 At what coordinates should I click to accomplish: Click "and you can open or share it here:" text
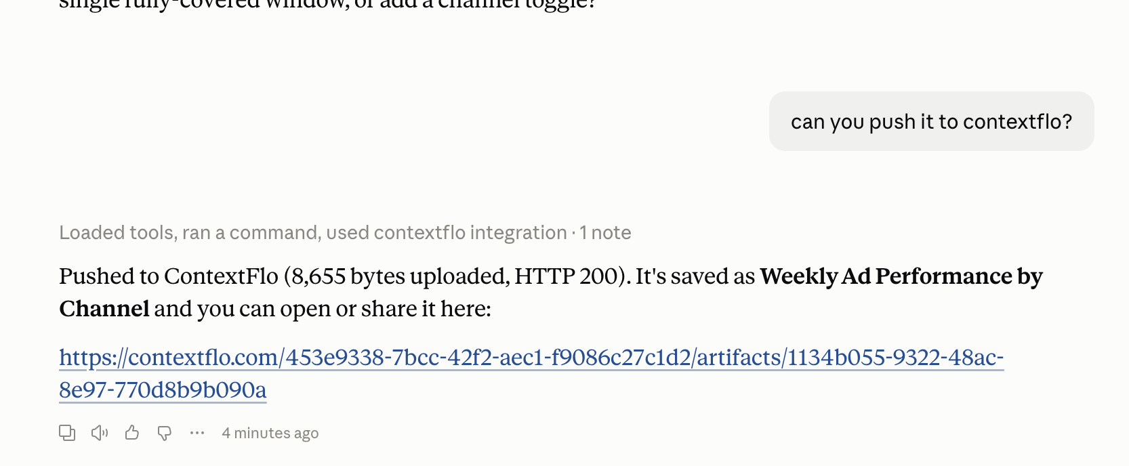(323, 309)
